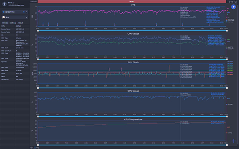
Task: Toggle AppCPU legend in CPU Usage chart
Action: [229, 47]
